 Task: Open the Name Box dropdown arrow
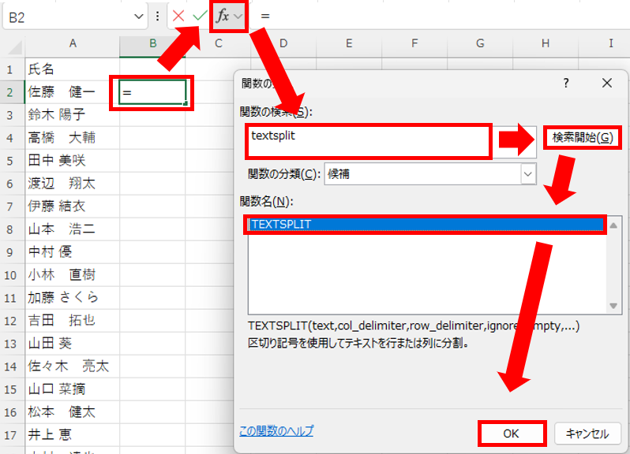pyautogui.click(x=139, y=16)
